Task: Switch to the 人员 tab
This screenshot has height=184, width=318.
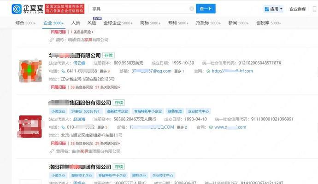Action: (76, 23)
